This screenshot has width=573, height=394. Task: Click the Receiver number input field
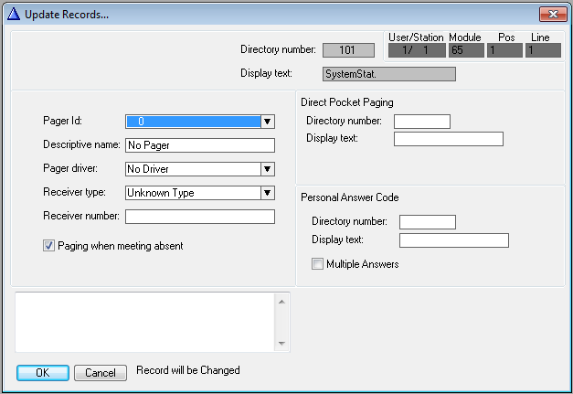(x=199, y=217)
